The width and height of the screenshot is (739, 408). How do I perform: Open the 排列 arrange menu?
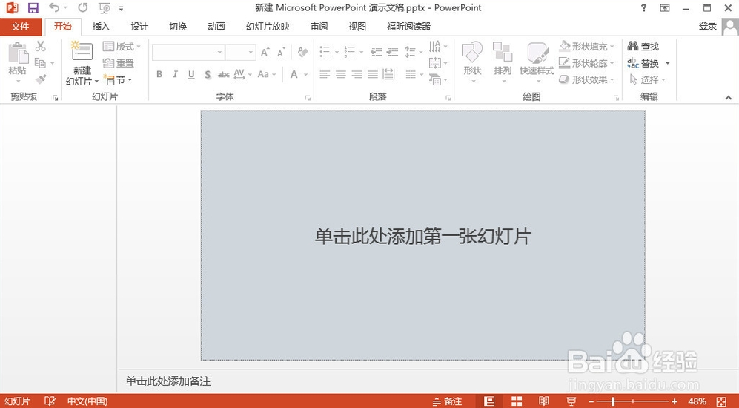pyautogui.click(x=503, y=63)
